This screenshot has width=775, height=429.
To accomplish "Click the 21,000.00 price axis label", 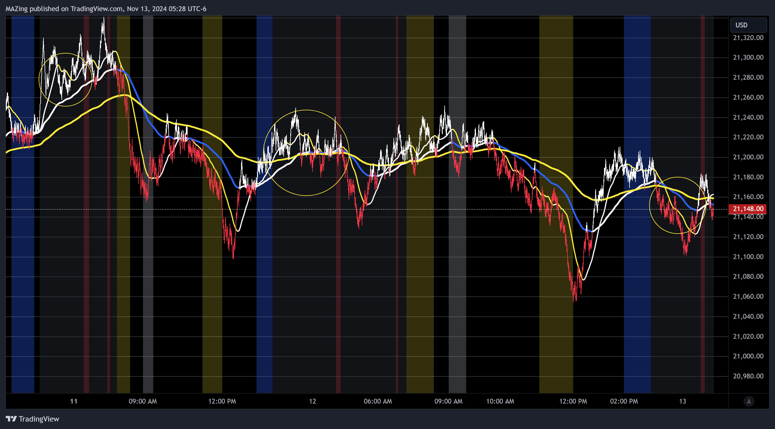I will coord(748,356).
